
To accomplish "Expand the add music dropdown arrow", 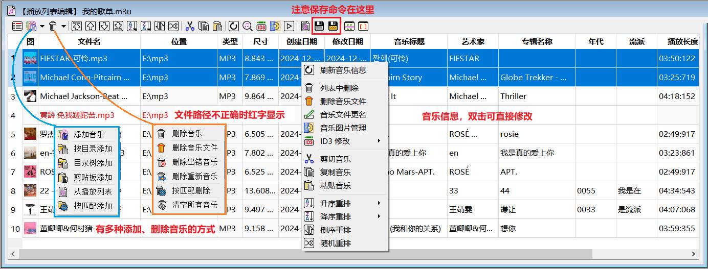I will 42,26.
